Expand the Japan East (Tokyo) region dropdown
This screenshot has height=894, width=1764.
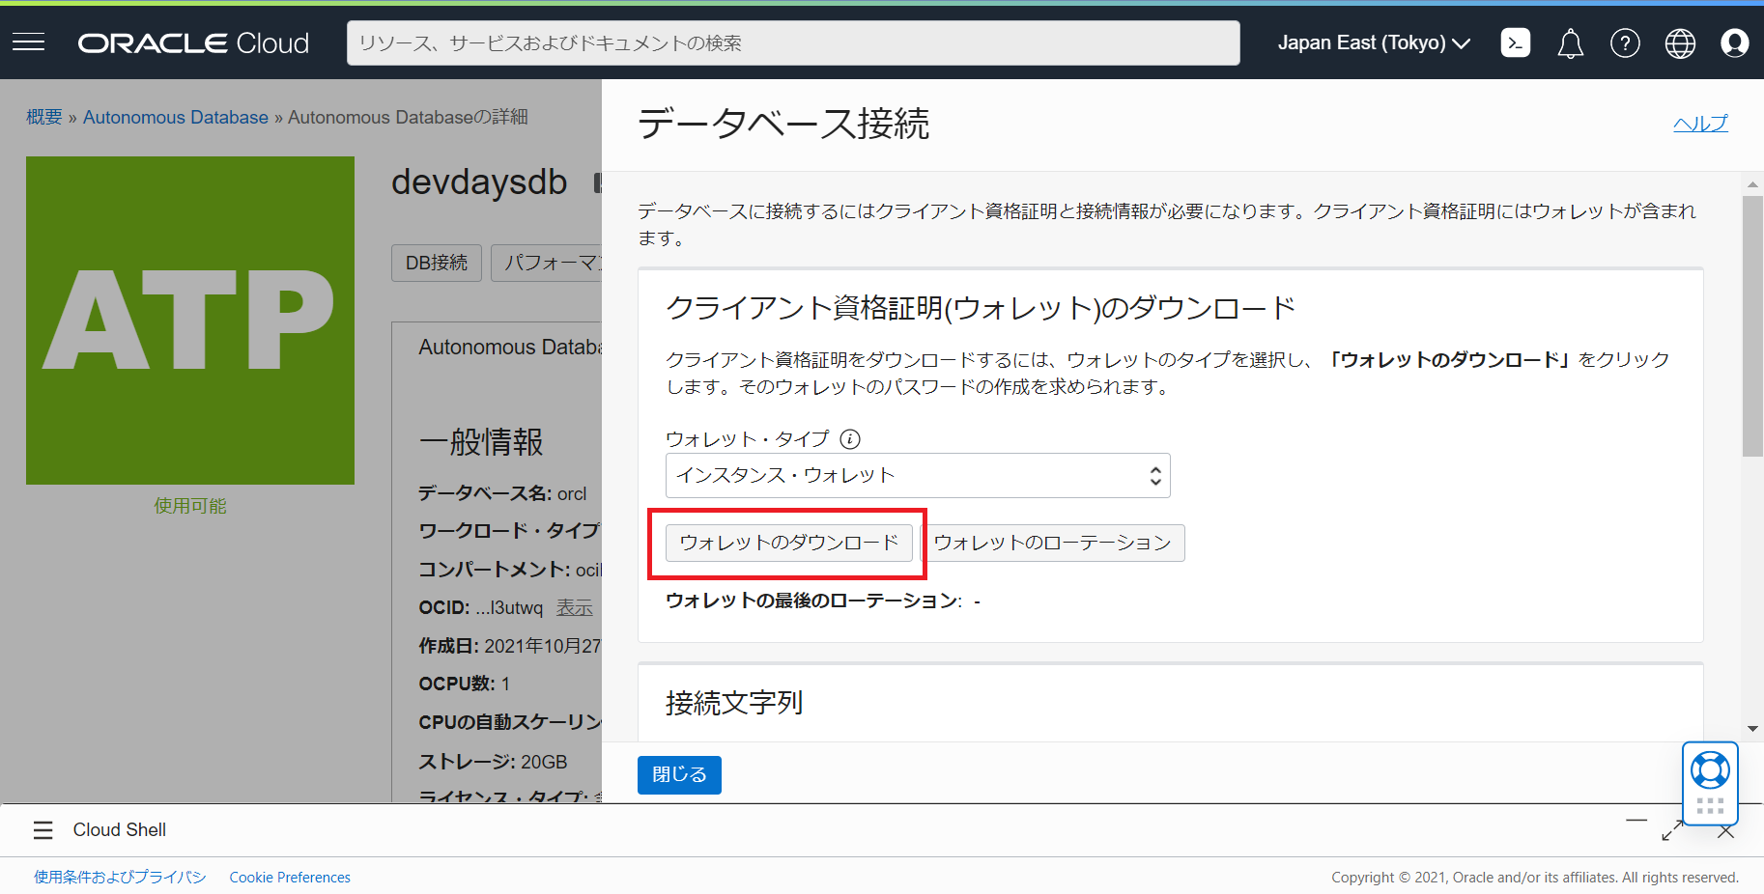point(1373,42)
